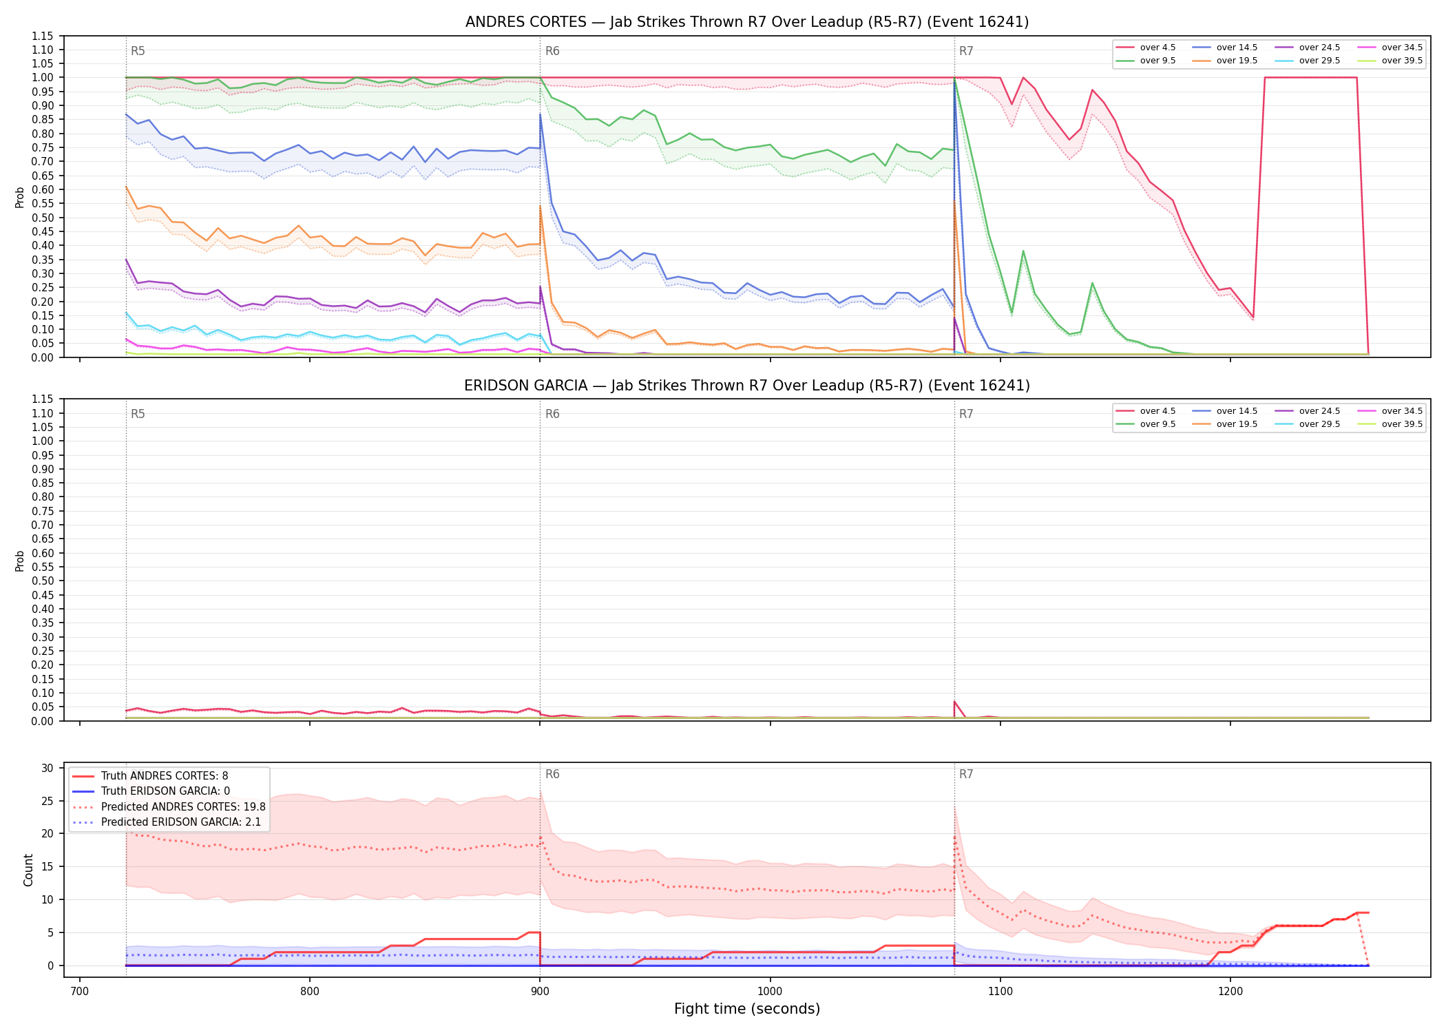Click the 1.15 tick in ANDRES CORTES chart
Viewport: 1446px width, 1033px height.
(43, 36)
